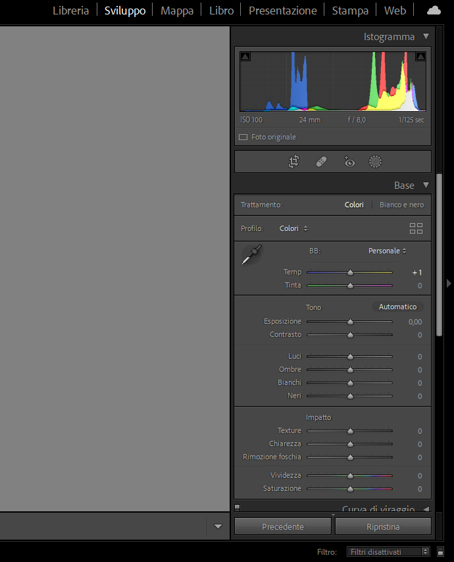454x562 pixels.
Task: Click the Neri slider handle
Action: [x=350, y=396]
